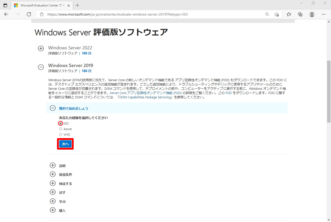Select the VHD radio button
Image resolution: width=331 pixels, height=222 pixels.
coord(61,134)
